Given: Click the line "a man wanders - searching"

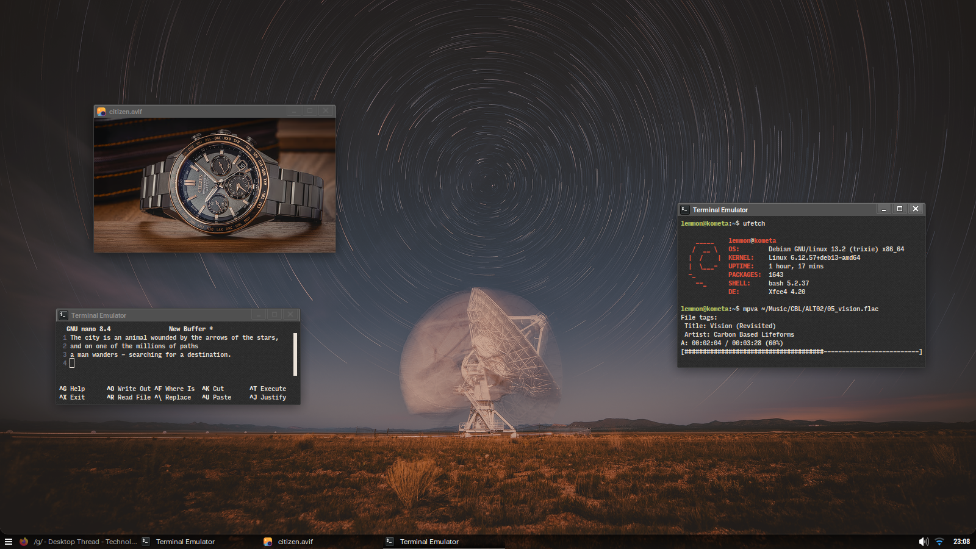Looking at the screenshot, I should (x=151, y=354).
